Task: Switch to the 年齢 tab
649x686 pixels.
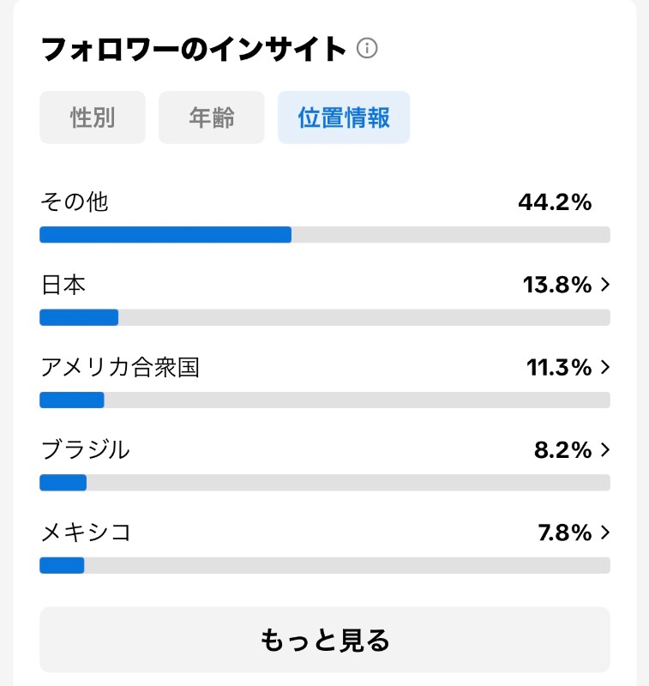Action: click(212, 117)
